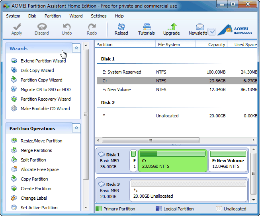Click the Undo arrow icon
Viewport: 260px width, 216px height.
67,27
